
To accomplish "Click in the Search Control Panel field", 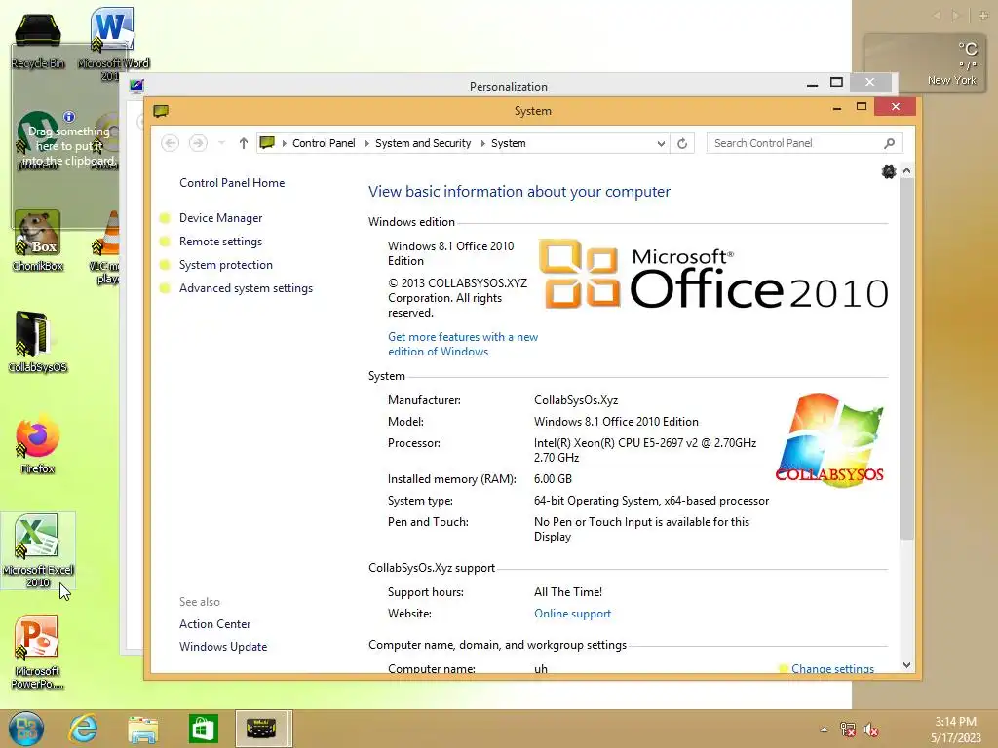I will (x=804, y=143).
